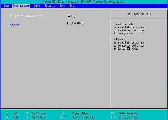Click the left-right arrows icon
Screen dimensions: 168x120
27,117
